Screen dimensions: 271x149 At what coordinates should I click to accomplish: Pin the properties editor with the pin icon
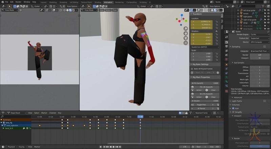pyautogui.click(x=268, y=31)
